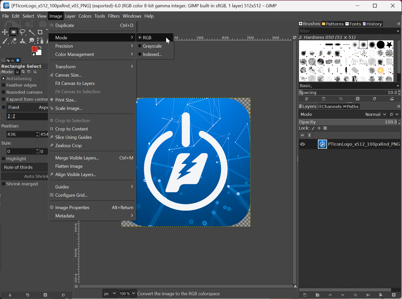Expand the Guides submenu

pyautogui.click(x=92, y=187)
